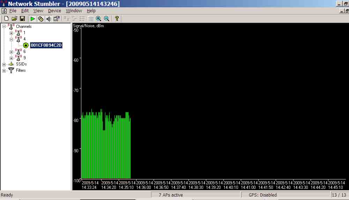Select the 001CF0B94C2D access point entry
This screenshot has height=200, width=349.
coord(46,45)
